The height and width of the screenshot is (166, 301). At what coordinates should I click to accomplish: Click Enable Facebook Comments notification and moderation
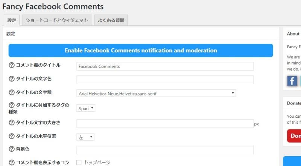pos(141,51)
